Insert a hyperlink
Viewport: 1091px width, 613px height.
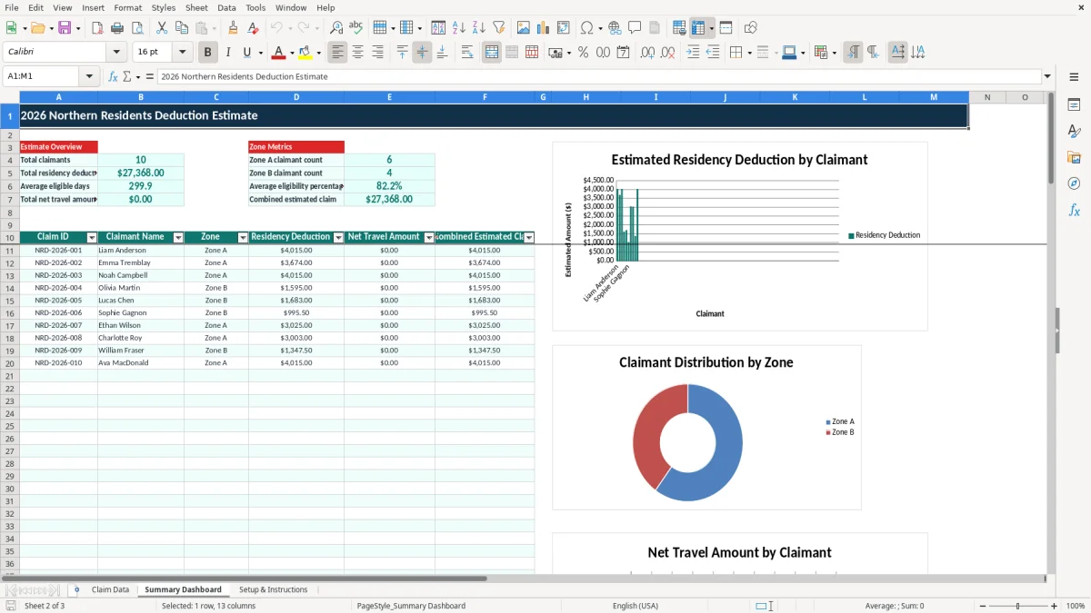(x=615, y=28)
